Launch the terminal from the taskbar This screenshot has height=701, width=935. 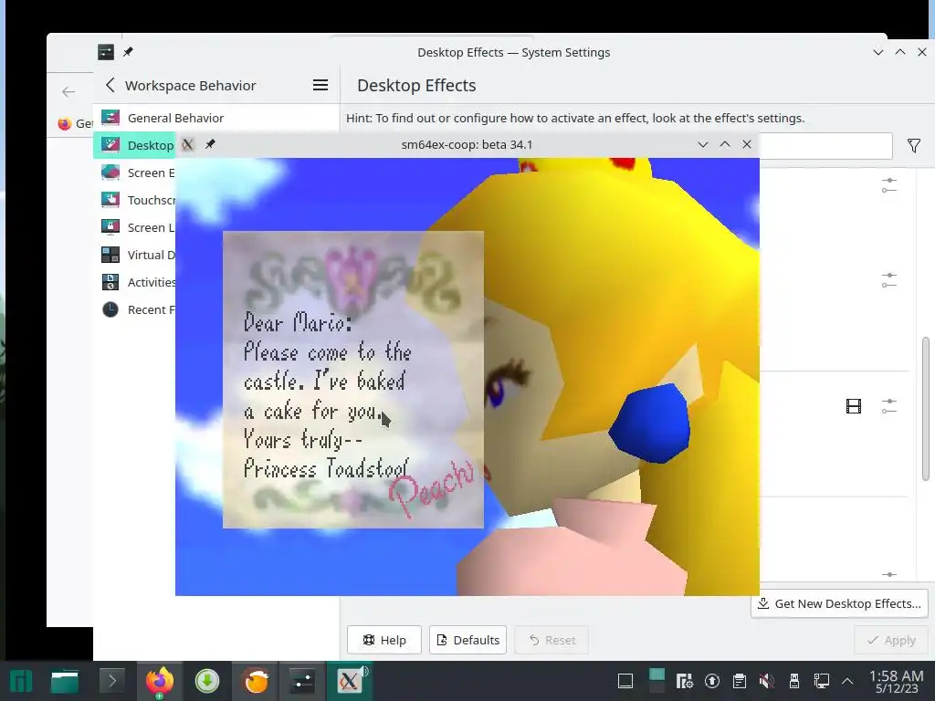111,681
